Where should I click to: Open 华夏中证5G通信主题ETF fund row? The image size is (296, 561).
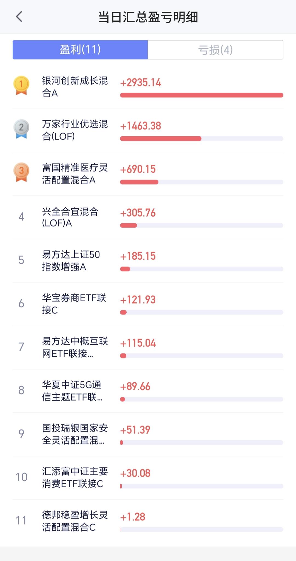coord(148,391)
